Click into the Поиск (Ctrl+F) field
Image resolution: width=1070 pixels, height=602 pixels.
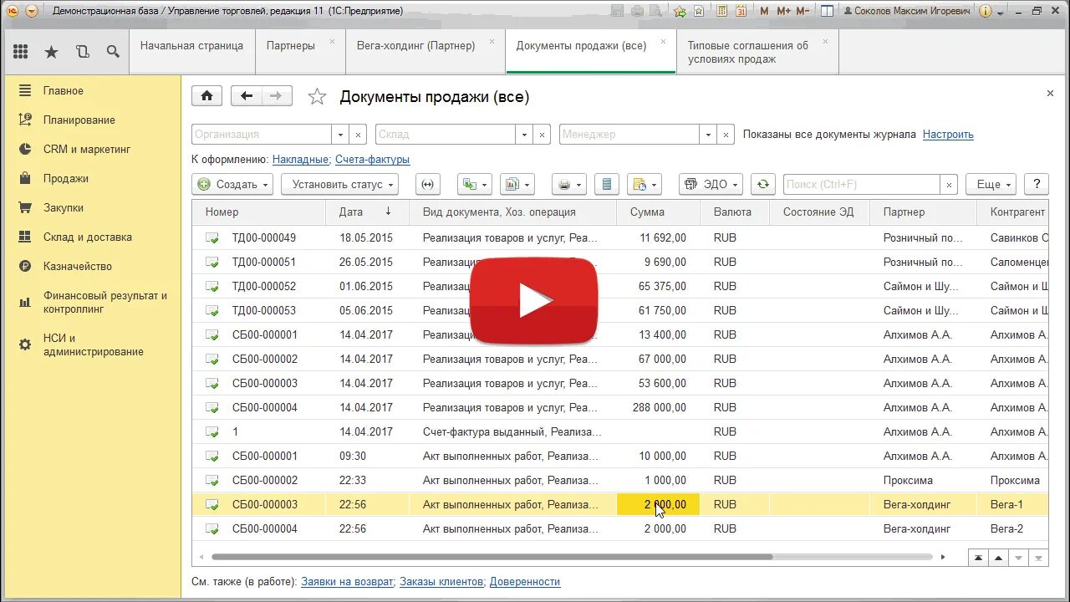(x=861, y=185)
